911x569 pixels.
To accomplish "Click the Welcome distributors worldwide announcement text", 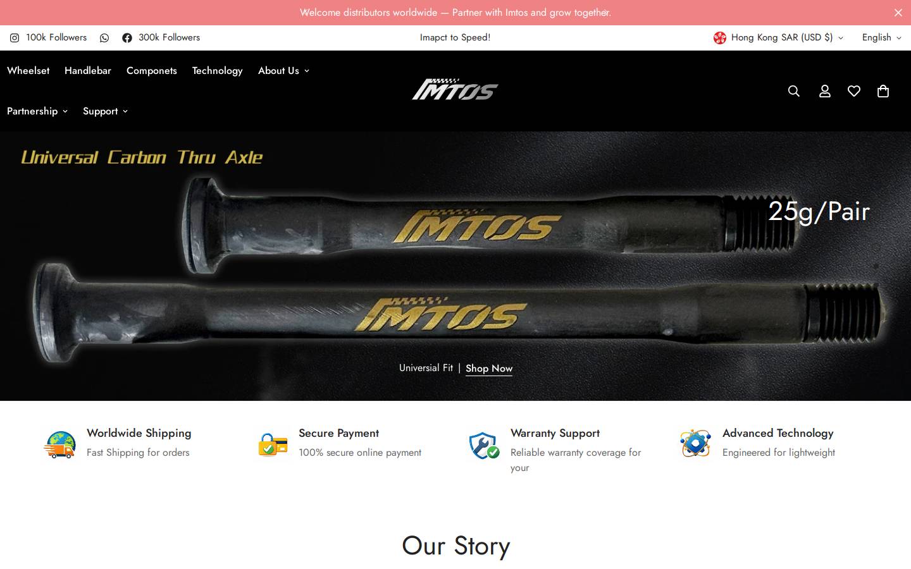I will pyautogui.click(x=455, y=13).
